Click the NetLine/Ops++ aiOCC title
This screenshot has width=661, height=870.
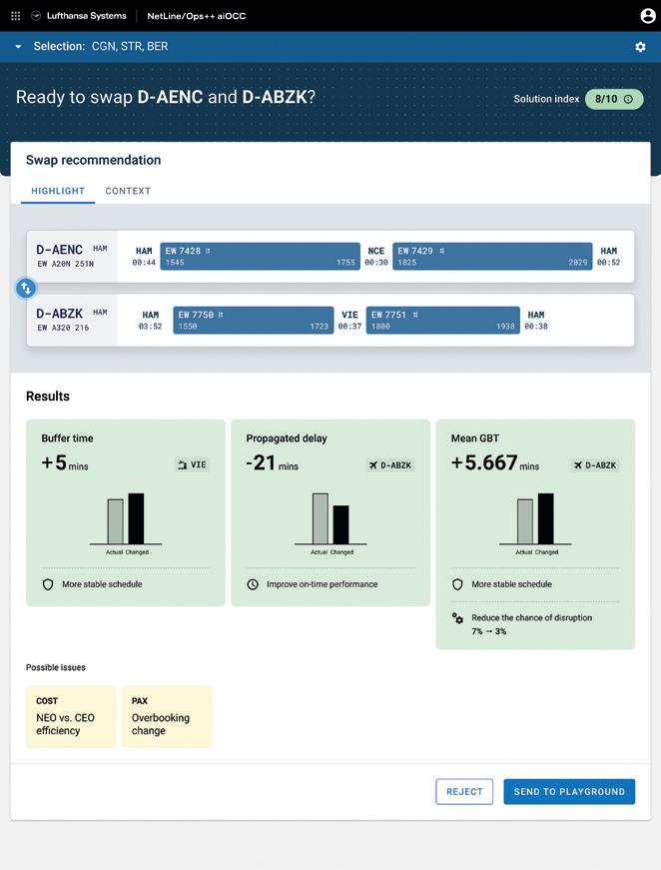click(x=197, y=16)
